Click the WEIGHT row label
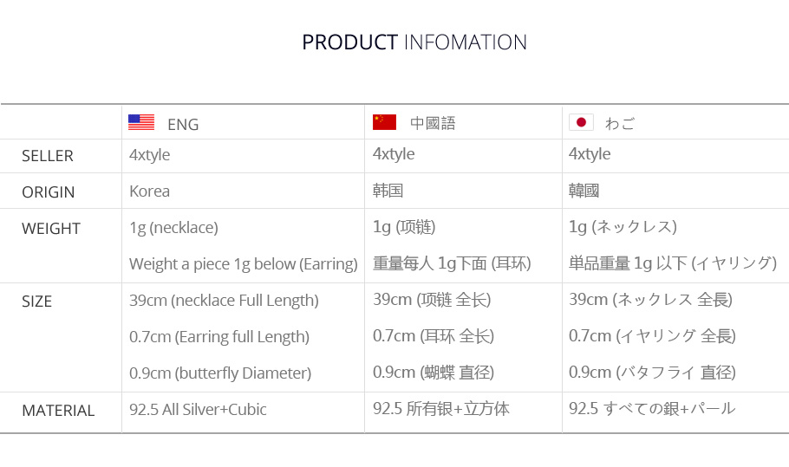This screenshot has height=467, width=789. click(51, 229)
